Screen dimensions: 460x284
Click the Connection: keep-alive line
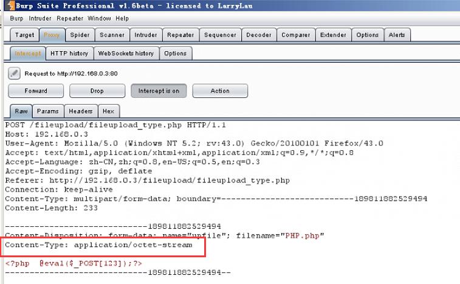pyautogui.click(x=59, y=190)
